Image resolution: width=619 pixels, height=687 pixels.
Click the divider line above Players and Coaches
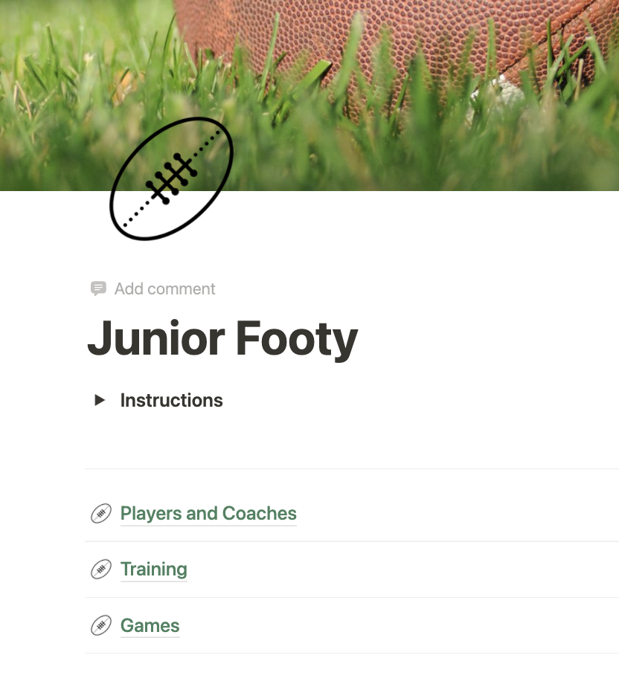tap(350, 468)
